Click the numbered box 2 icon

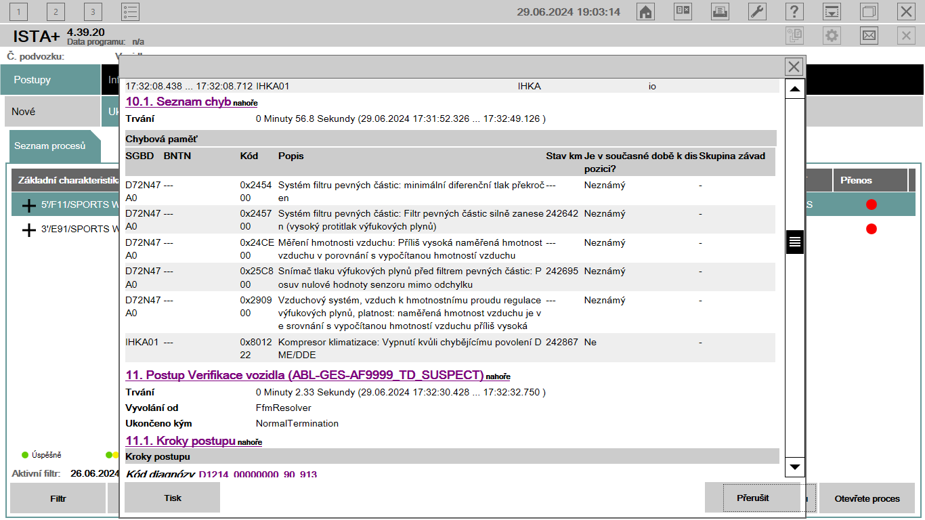(x=56, y=12)
